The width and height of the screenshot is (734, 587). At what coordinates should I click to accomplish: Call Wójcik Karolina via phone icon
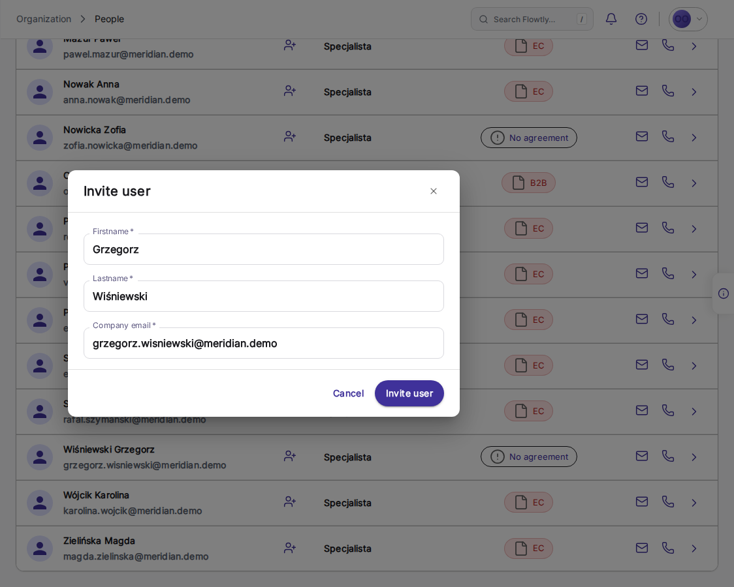pos(668,502)
